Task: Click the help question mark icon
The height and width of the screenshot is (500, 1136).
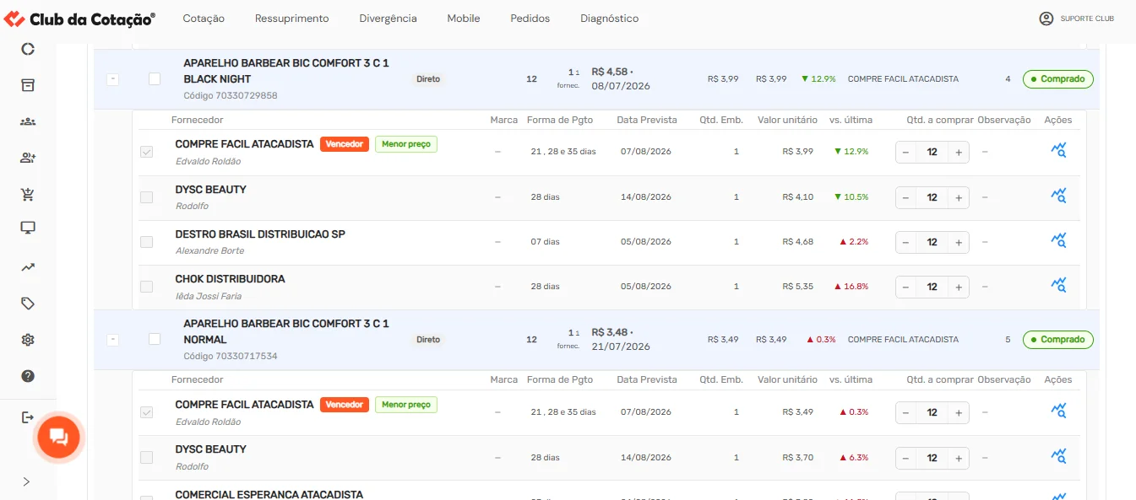Action: (28, 376)
